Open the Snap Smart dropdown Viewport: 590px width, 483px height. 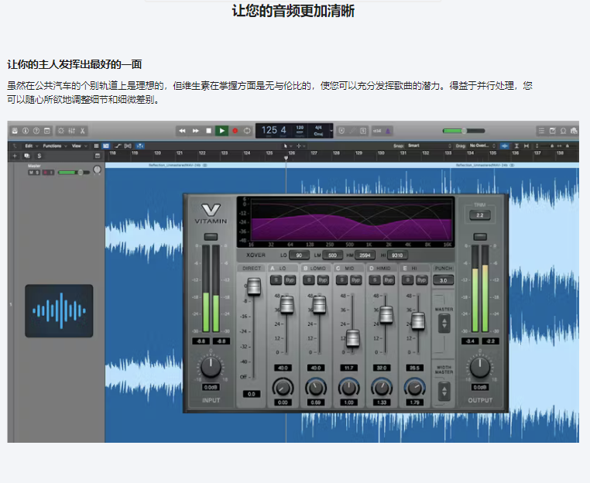(429, 146)
